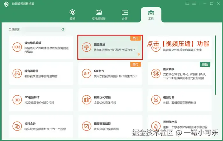The image size is (223, 141).
Task: Open the hamburger menu in title bar
Action: point(194,4)
